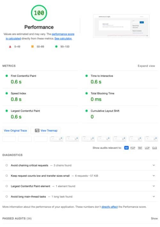Open the performance score link
160x227 pixels.
[63, 34]
